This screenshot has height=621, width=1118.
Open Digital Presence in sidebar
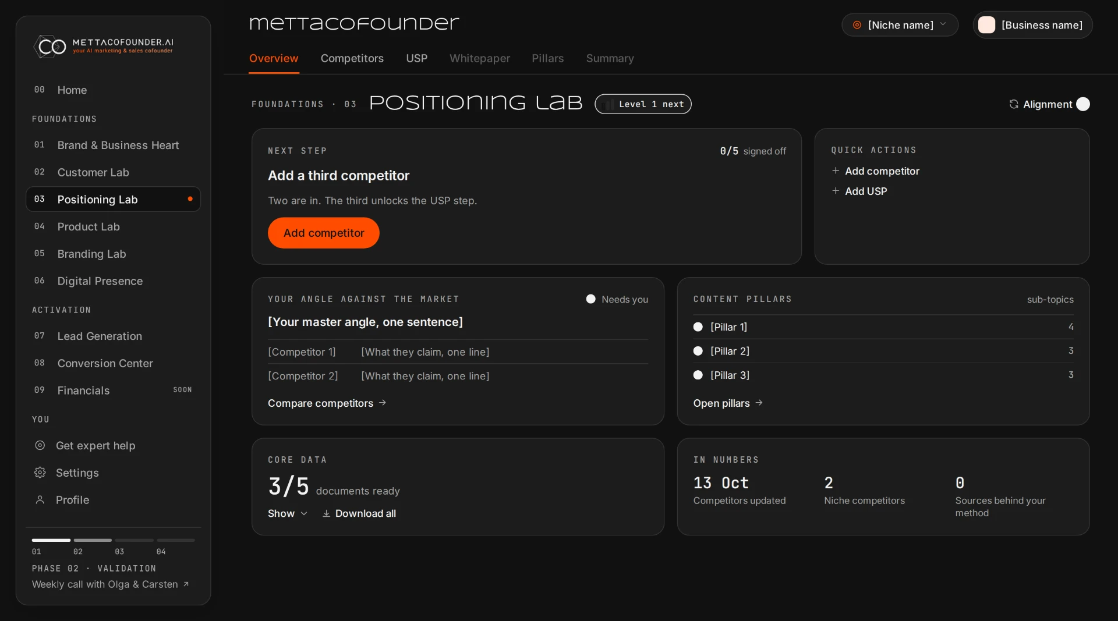pos(113,281)
